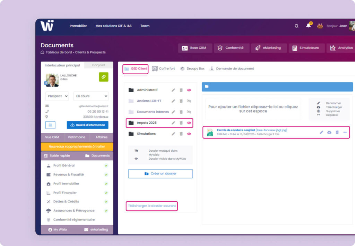Screen dimensions: 355x246
Task: Rename the Documents internes folder
Action: (x=173, y=112)
